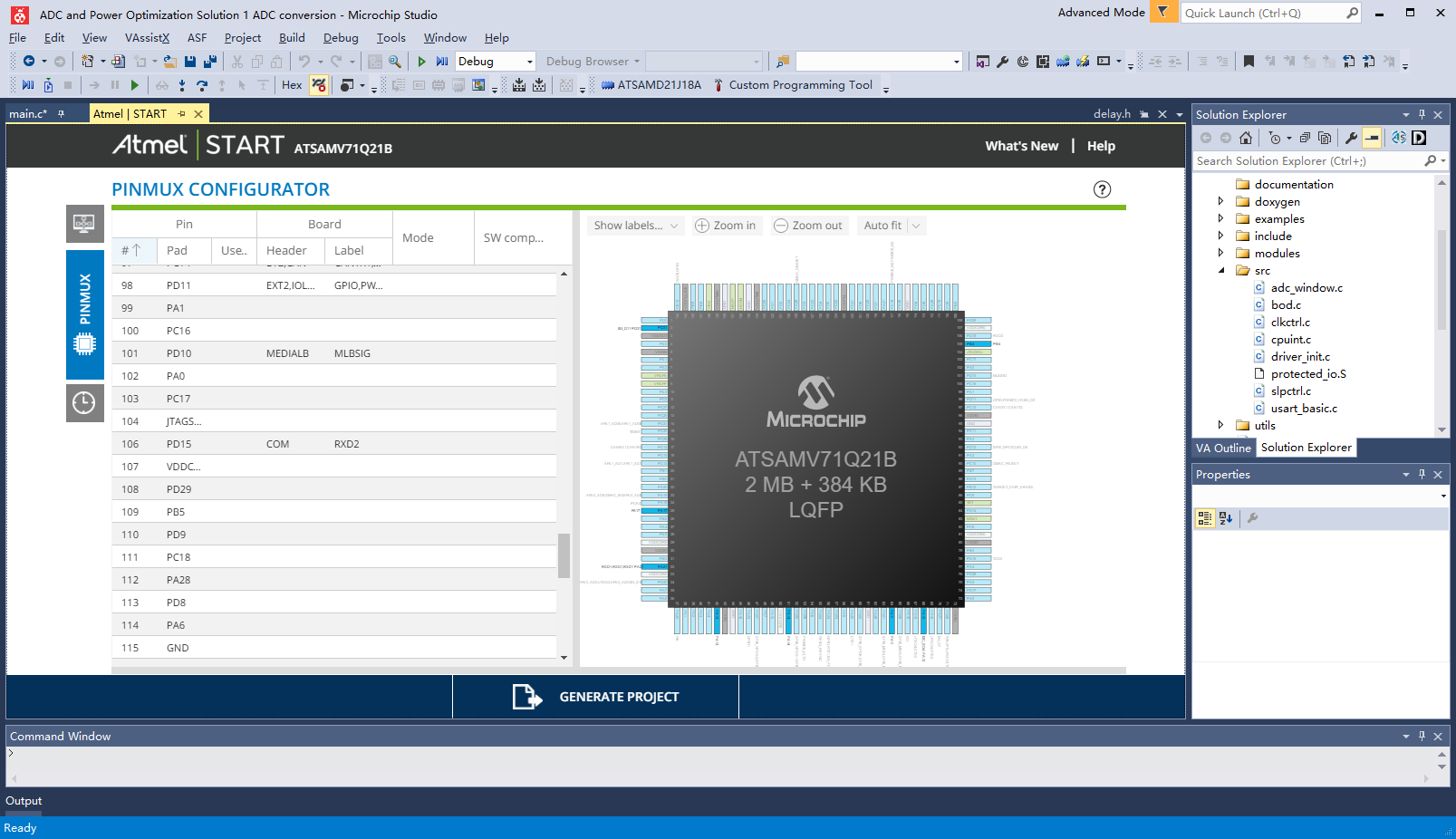
Task: Click What's New link
Action: click(1022, 146)
